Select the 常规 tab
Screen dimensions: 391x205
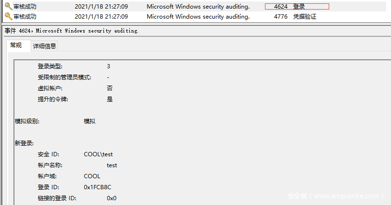[16, 45]
